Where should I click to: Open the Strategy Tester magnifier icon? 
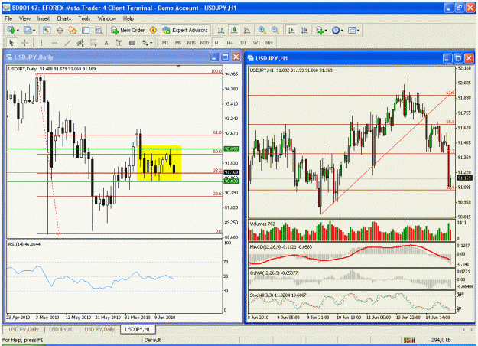click(x=99, y=30)
